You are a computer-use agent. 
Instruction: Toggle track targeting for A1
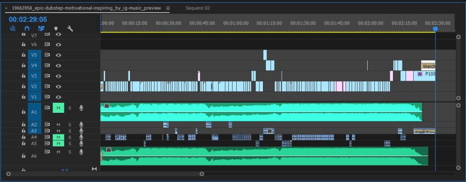[34, 112]
